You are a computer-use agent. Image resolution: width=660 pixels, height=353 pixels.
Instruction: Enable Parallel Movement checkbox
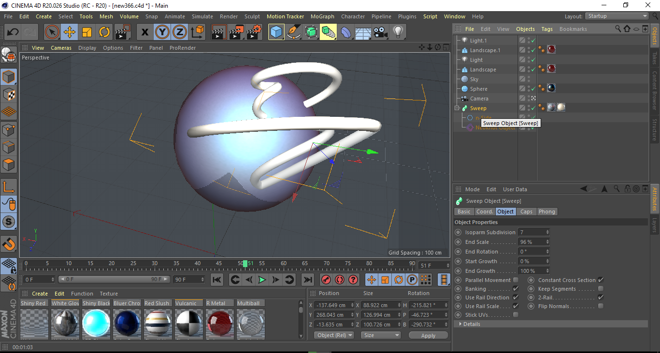point(516,280)
